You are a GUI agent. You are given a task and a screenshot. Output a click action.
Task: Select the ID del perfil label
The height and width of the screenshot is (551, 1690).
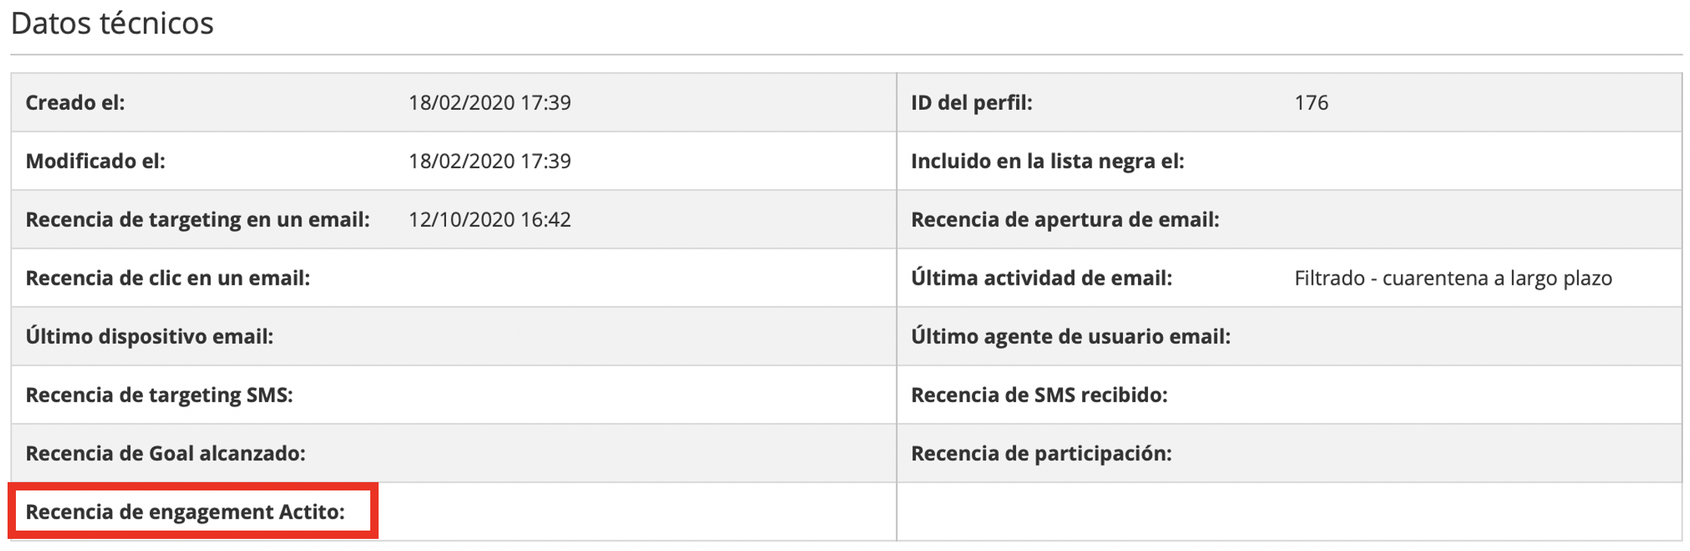click(x=971, y=102)
